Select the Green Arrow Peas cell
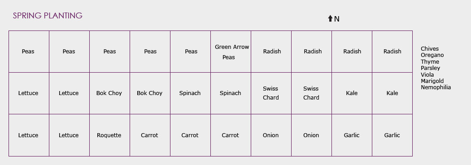This screenshot has width=471, height=165. coord(231,52)
